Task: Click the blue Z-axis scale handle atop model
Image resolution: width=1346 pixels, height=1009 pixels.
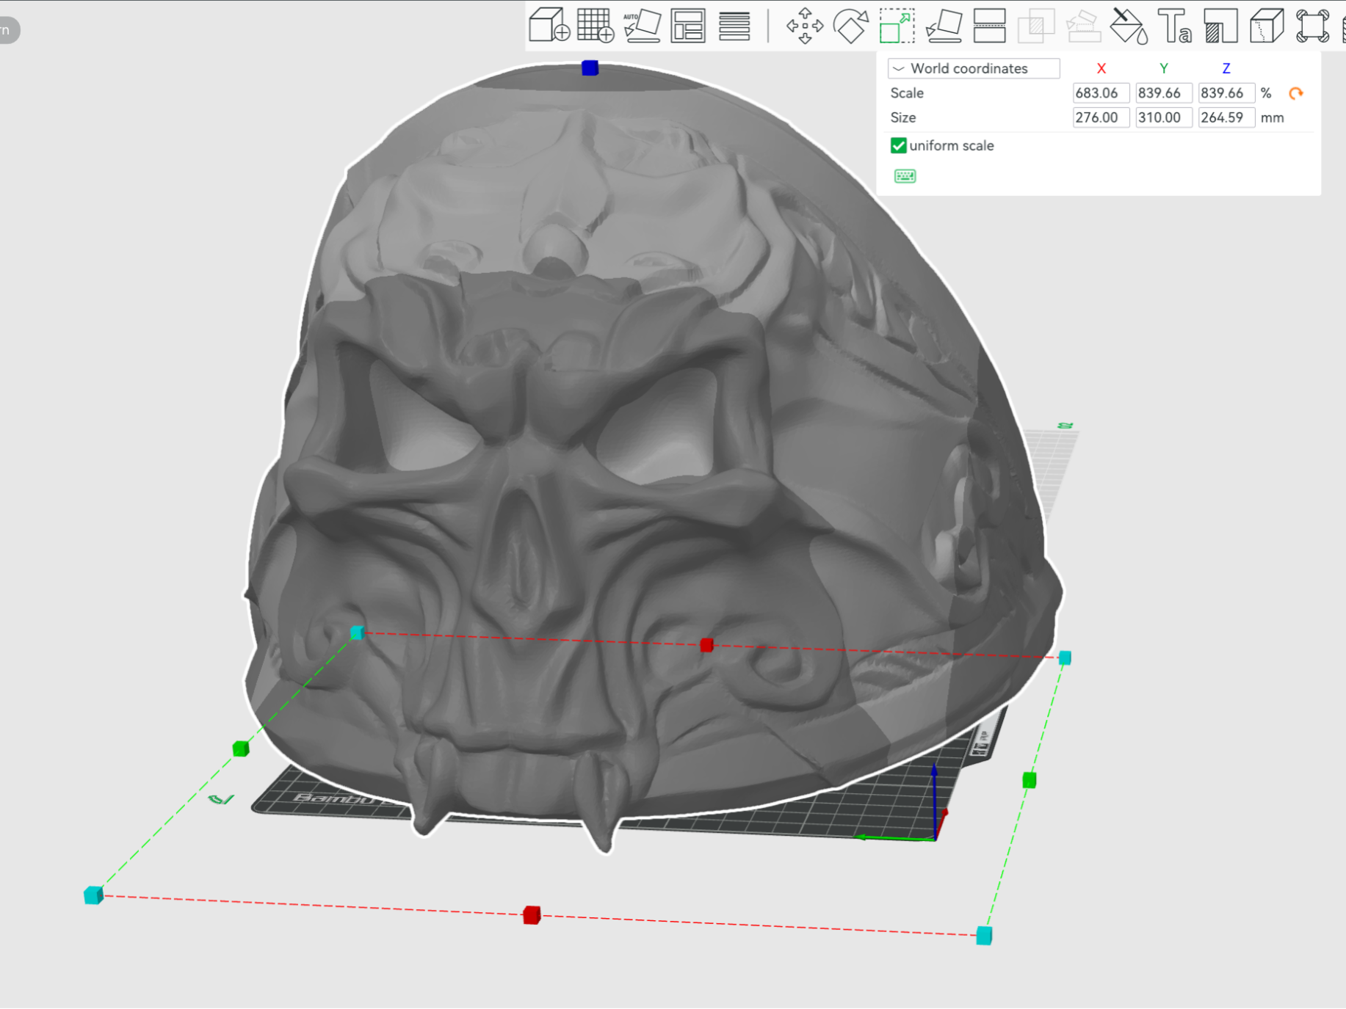Action: point(590,68)
